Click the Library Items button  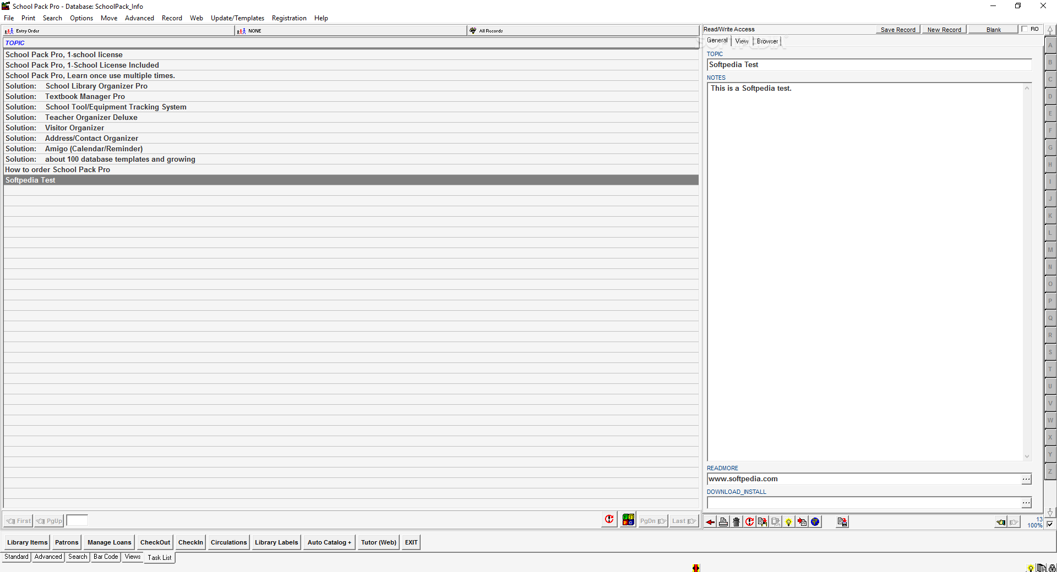tap(28, 542)
